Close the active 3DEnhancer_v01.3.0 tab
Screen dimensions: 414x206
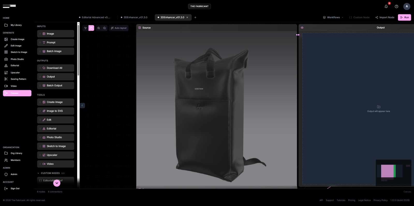point(187,18)
